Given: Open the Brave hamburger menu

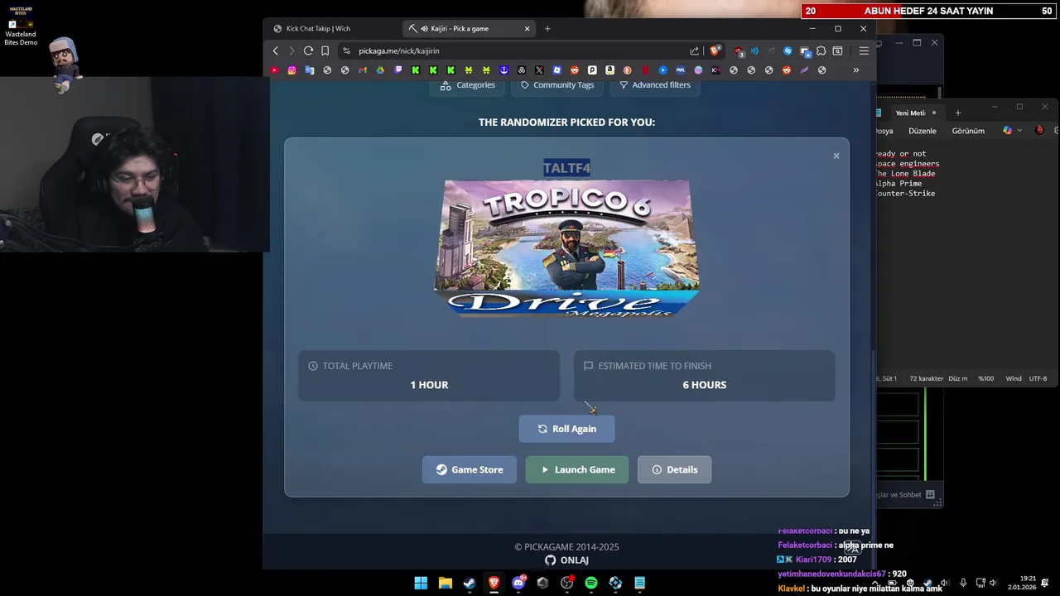Looking at the screenshot, I should pyautogui.click(x=864, y=50).
